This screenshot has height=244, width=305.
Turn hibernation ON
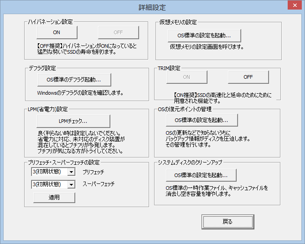click(x=57, y=32)
